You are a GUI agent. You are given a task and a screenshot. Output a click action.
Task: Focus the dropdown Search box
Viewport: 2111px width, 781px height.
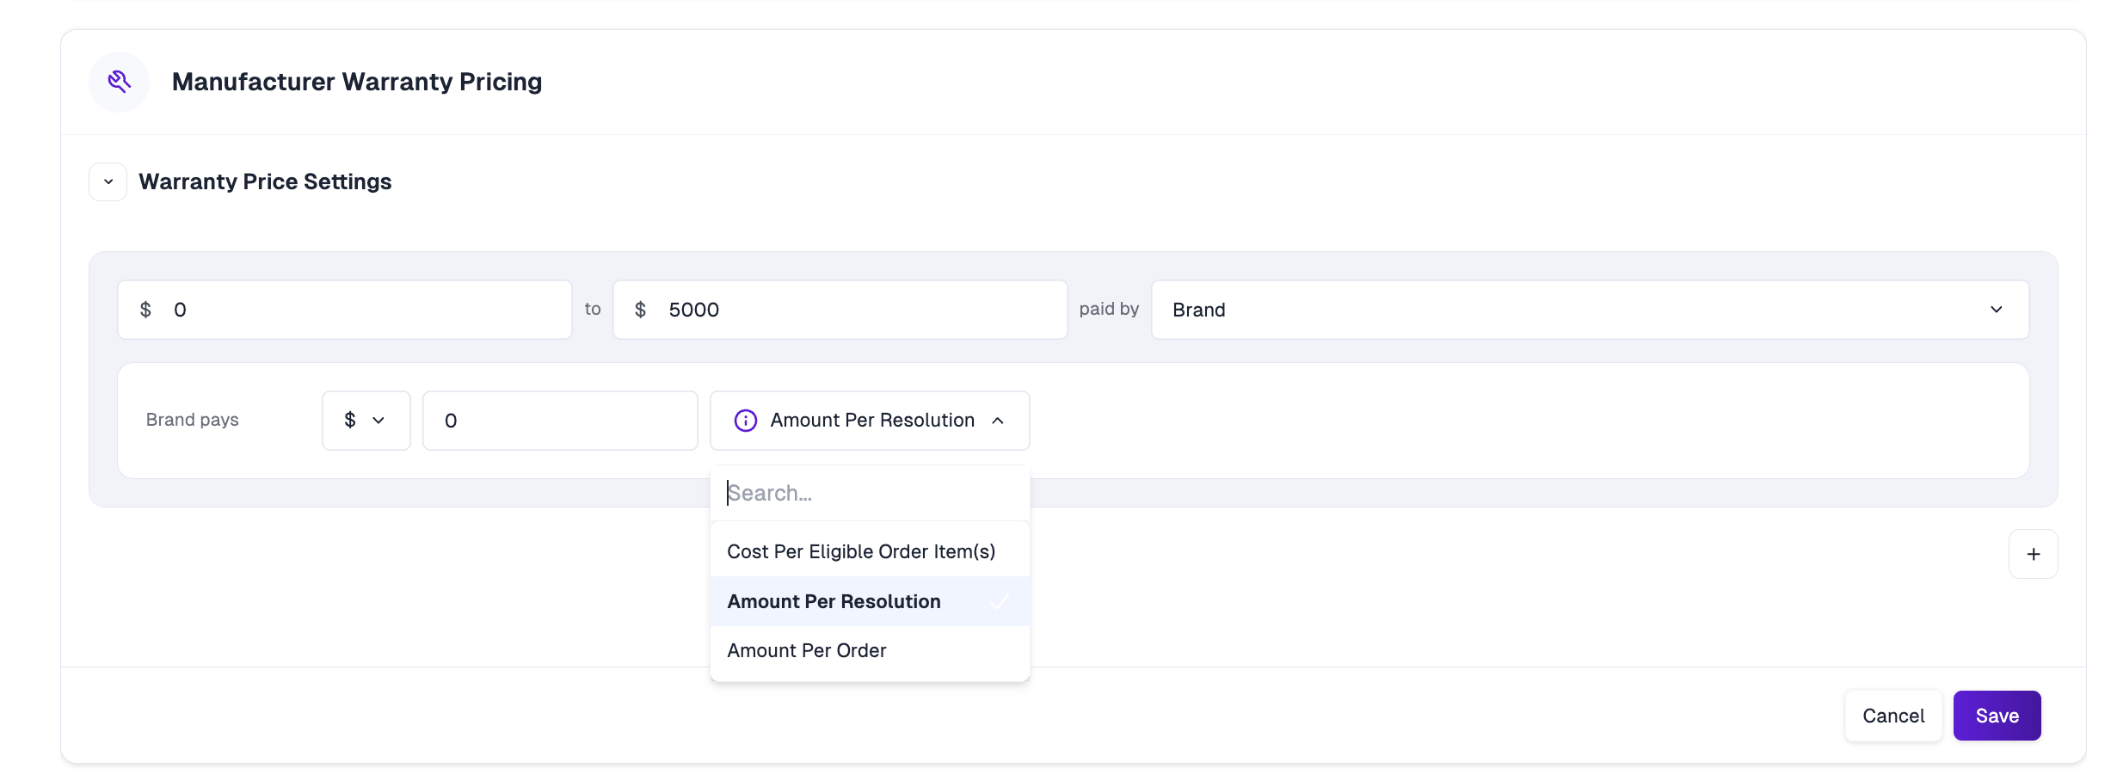pyautogui.click(x=870, y=493)
